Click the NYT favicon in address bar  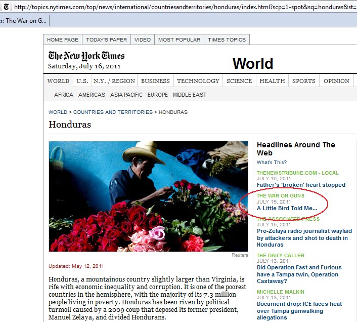(6, 7)
